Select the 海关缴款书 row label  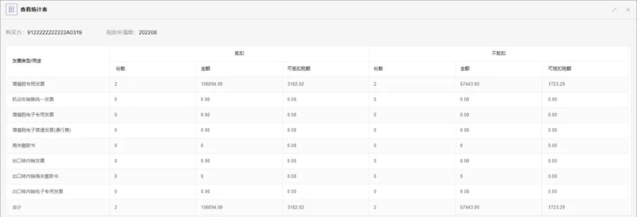click(x=24, y=145)
